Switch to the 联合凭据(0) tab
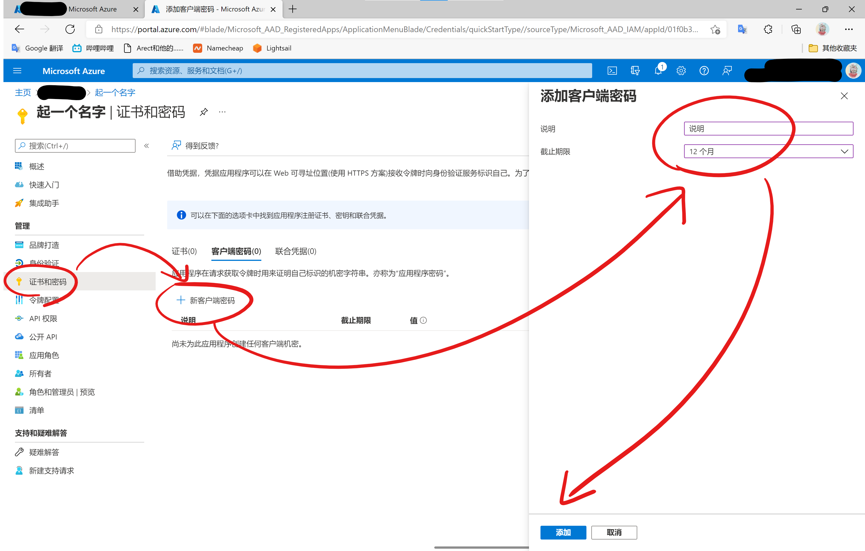865x551 pixels. pyautogui.click(x=295, y=251)
